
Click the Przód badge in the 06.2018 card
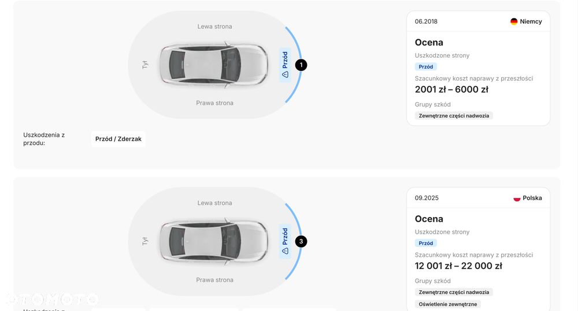pos(426,67)
